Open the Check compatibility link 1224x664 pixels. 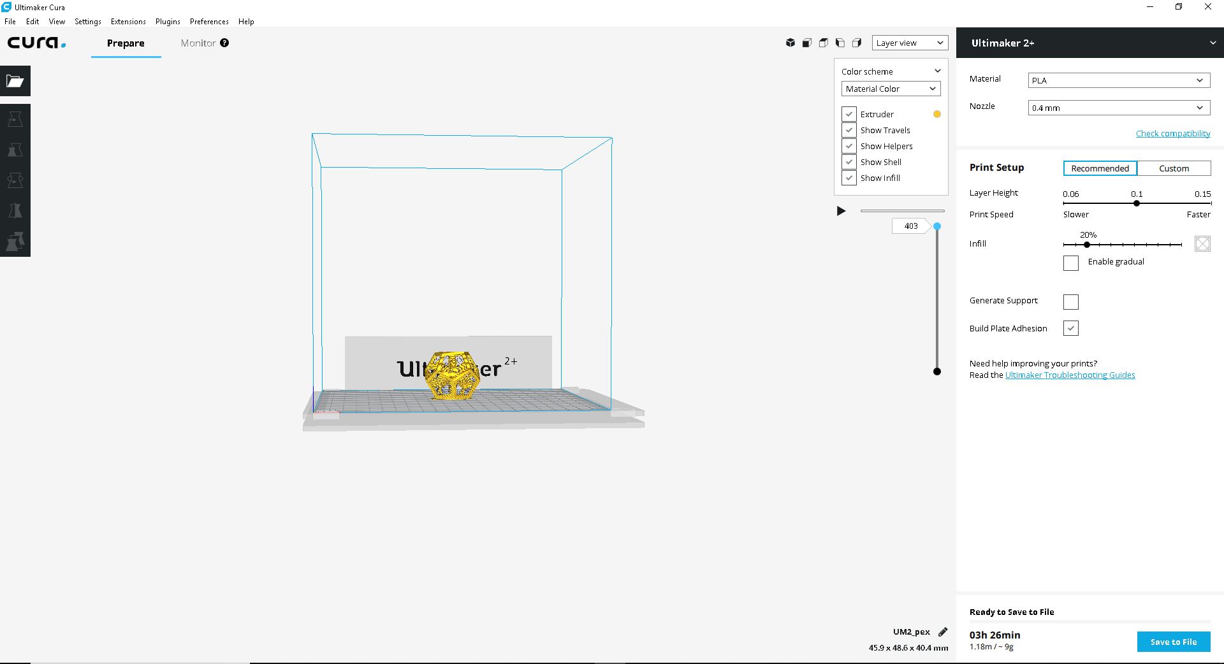point(1173,133)
